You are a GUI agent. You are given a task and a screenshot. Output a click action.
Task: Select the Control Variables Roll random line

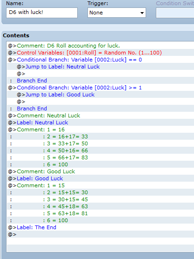coord(100,53)
